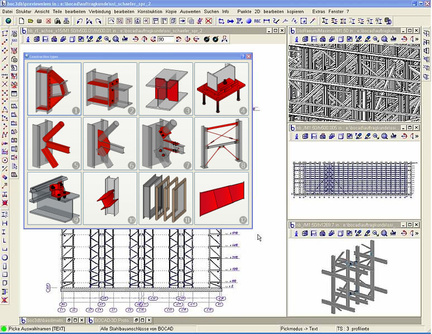This screenshot has width=432, height=334.
Task: Click the save icon in the tv500.005 window toolbar
Action: 314,136
